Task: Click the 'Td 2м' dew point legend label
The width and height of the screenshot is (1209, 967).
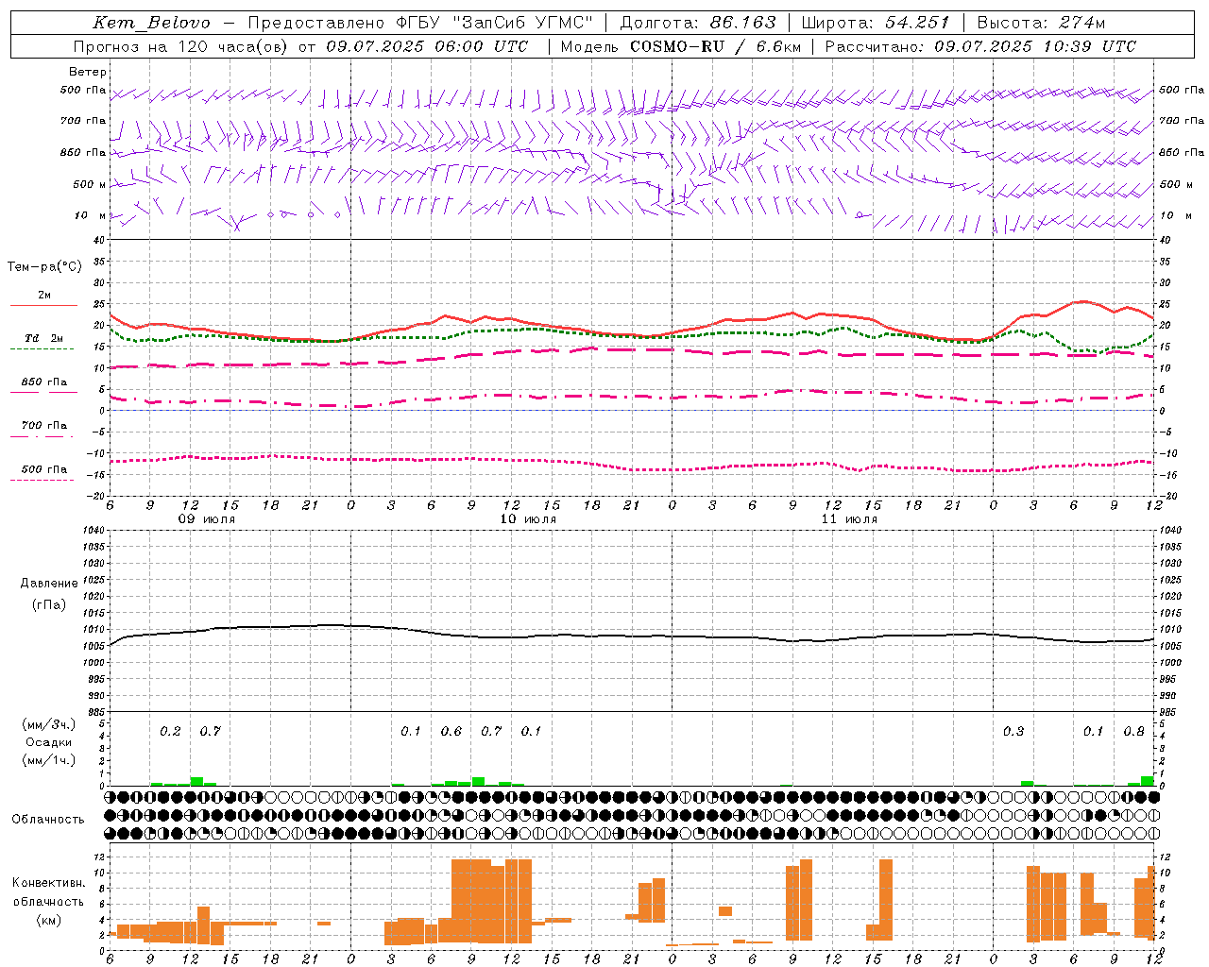Action: (43, 338)
